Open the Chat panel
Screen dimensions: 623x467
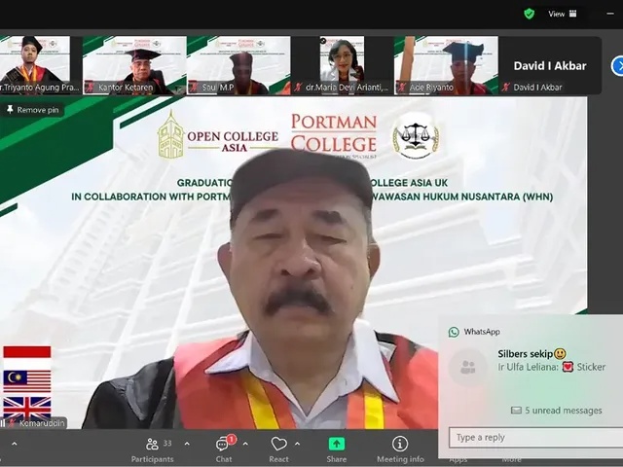coord(224,447)
